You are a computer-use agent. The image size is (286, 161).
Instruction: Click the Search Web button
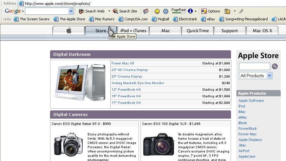point(91,11)
